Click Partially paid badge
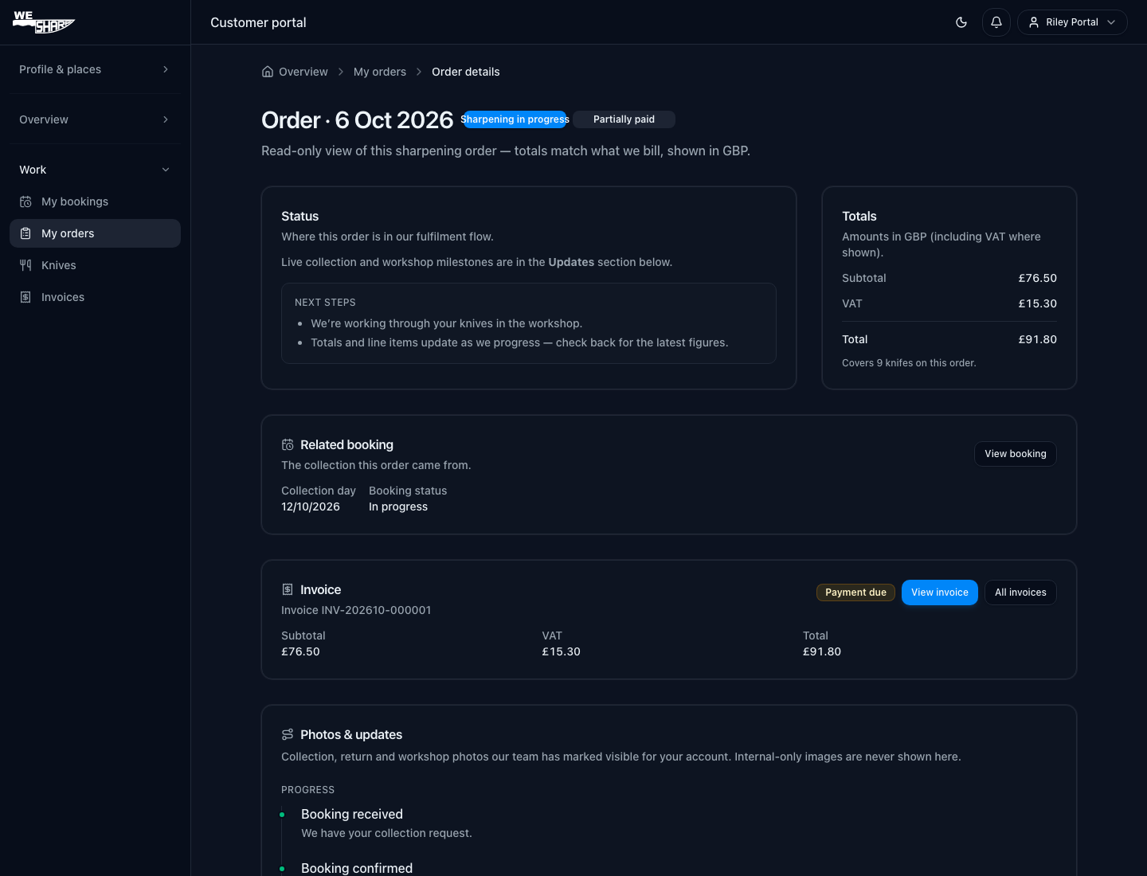 click(624, 119)
